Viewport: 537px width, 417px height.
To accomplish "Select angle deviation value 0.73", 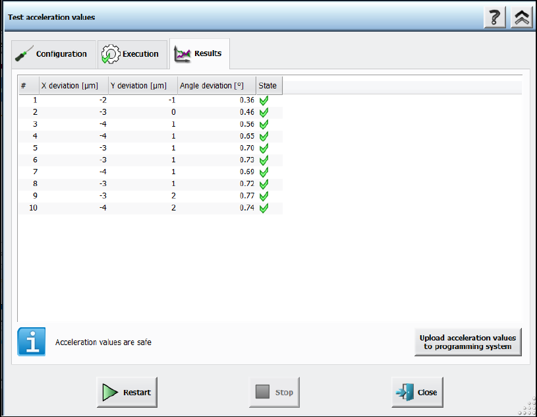I will coord(247,160).
